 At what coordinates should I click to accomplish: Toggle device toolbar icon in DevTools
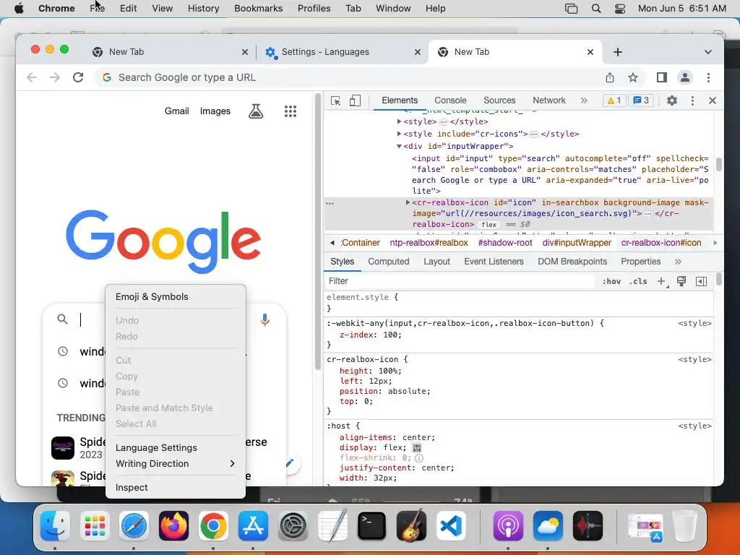355,100
